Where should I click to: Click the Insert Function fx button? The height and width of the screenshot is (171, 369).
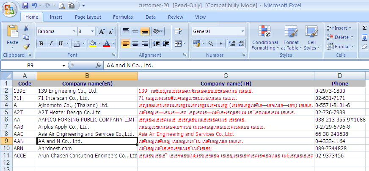pyautogui.click(x=98, y=66)
